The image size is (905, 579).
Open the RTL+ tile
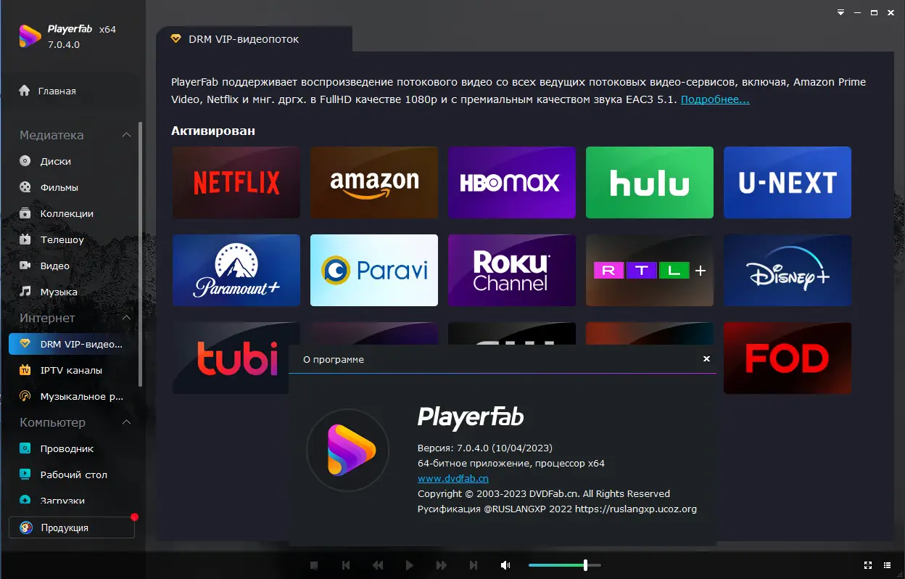650,270
